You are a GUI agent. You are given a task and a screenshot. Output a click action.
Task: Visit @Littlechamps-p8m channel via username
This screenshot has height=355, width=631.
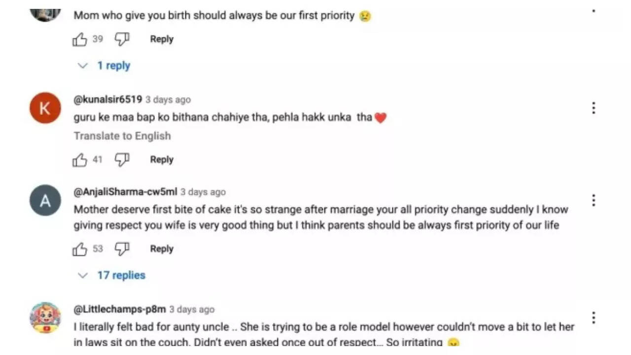[120, 309]
